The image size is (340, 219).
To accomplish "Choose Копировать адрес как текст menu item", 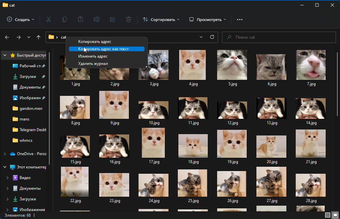I will click(107, 49).
